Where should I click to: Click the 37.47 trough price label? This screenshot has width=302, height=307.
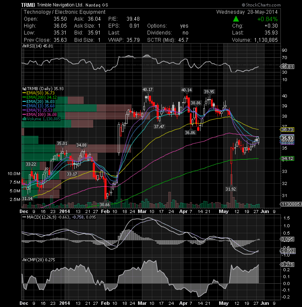[x=159, y=127]
